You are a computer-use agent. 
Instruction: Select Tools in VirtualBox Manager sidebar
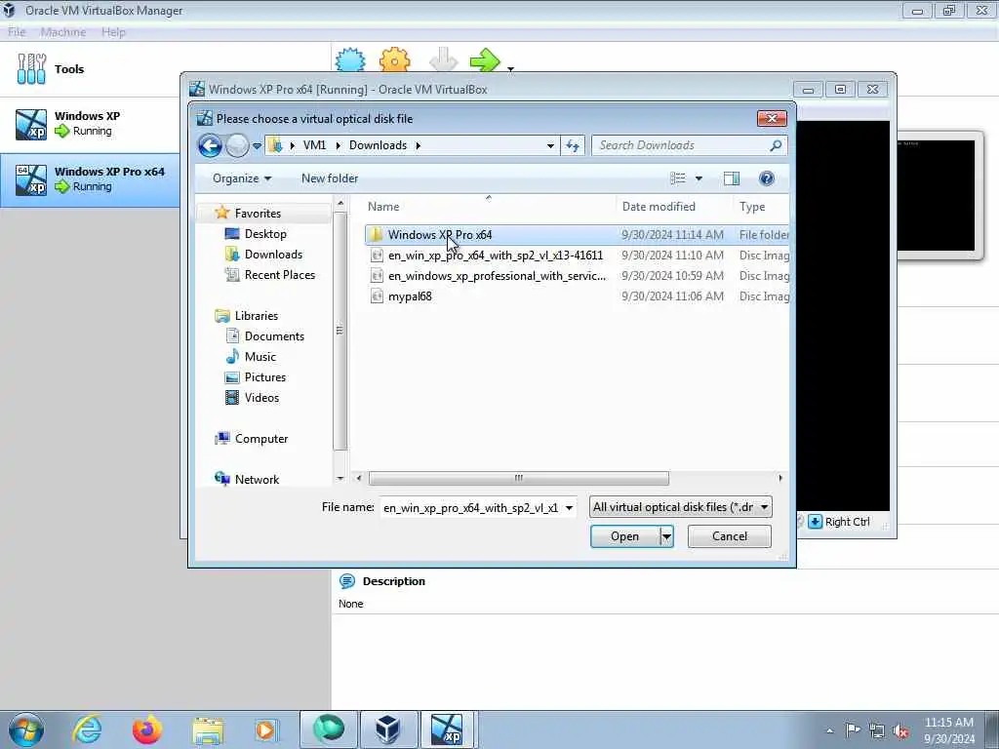click(x=89, y=69)
